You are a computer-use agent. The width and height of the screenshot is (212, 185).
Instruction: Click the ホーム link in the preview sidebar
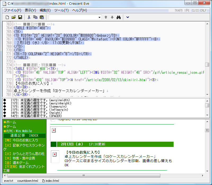pos(11,122)
